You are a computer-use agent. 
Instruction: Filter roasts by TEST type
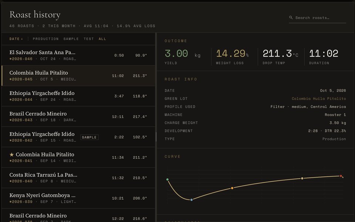pos(88,39)
